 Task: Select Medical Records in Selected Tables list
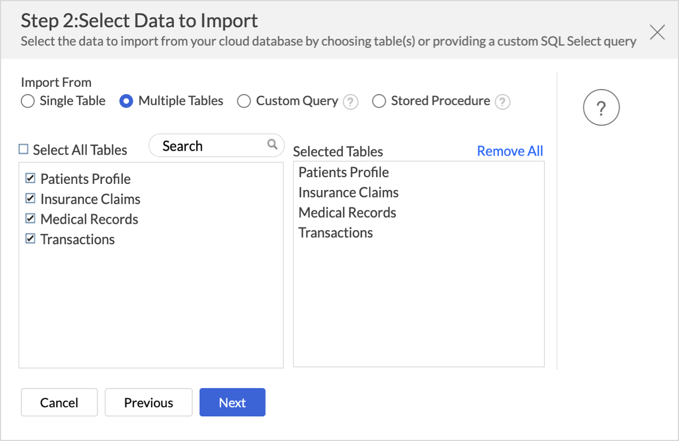[347, 213]
